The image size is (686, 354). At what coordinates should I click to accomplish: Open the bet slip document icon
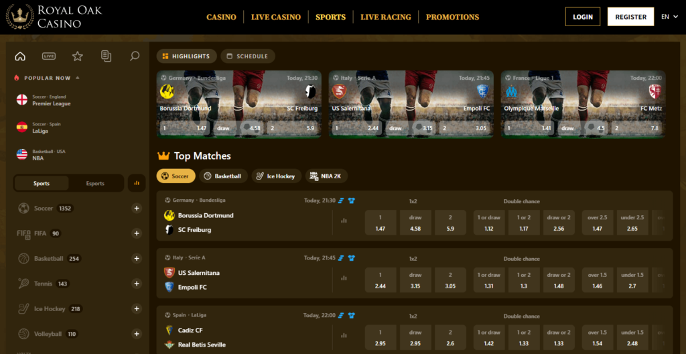pyautogui.click(x=106, y=56)
